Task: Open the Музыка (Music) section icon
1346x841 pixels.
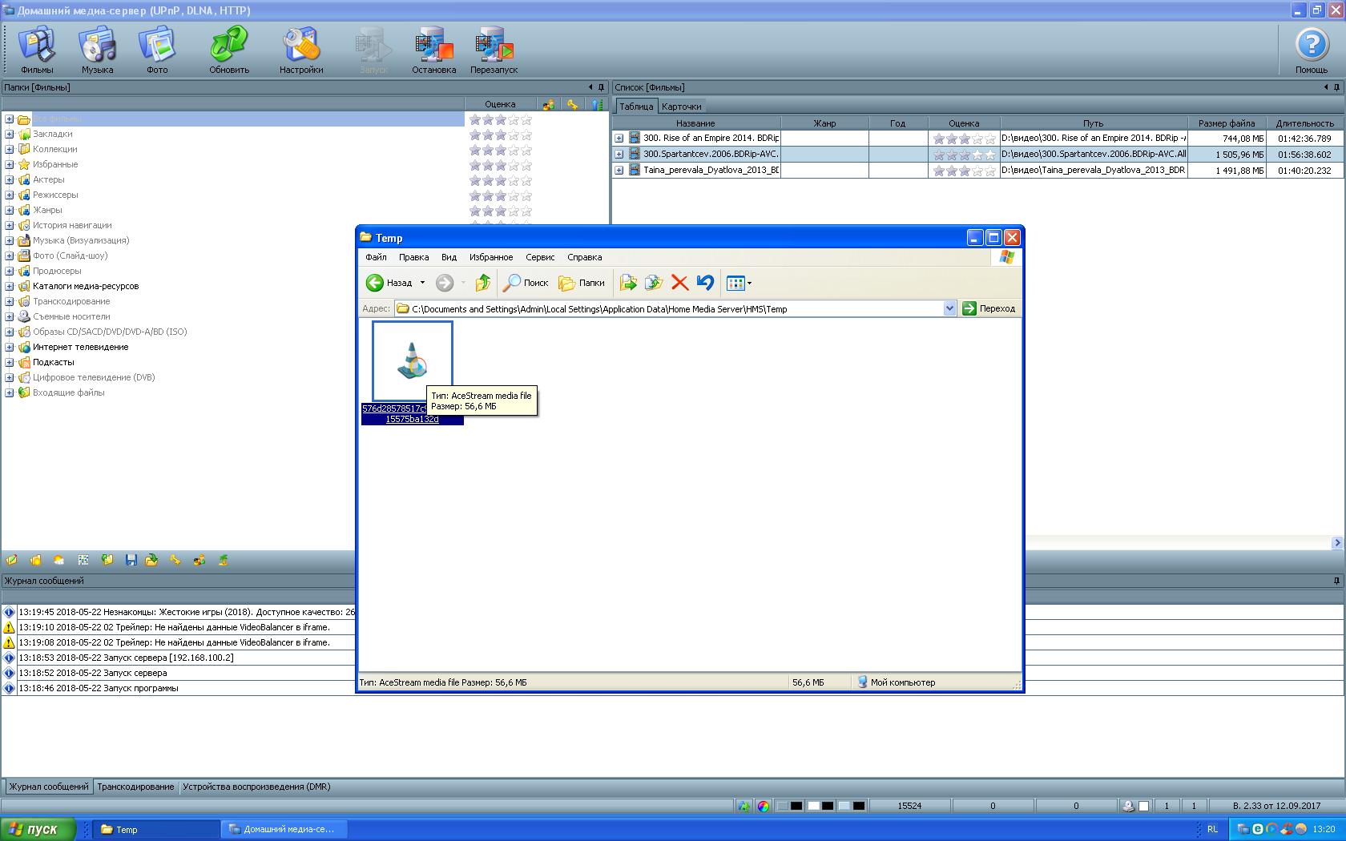Action: click(x=97, y=48)
